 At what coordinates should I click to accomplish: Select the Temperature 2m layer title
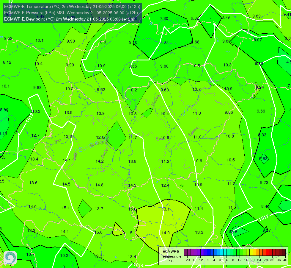72,7
